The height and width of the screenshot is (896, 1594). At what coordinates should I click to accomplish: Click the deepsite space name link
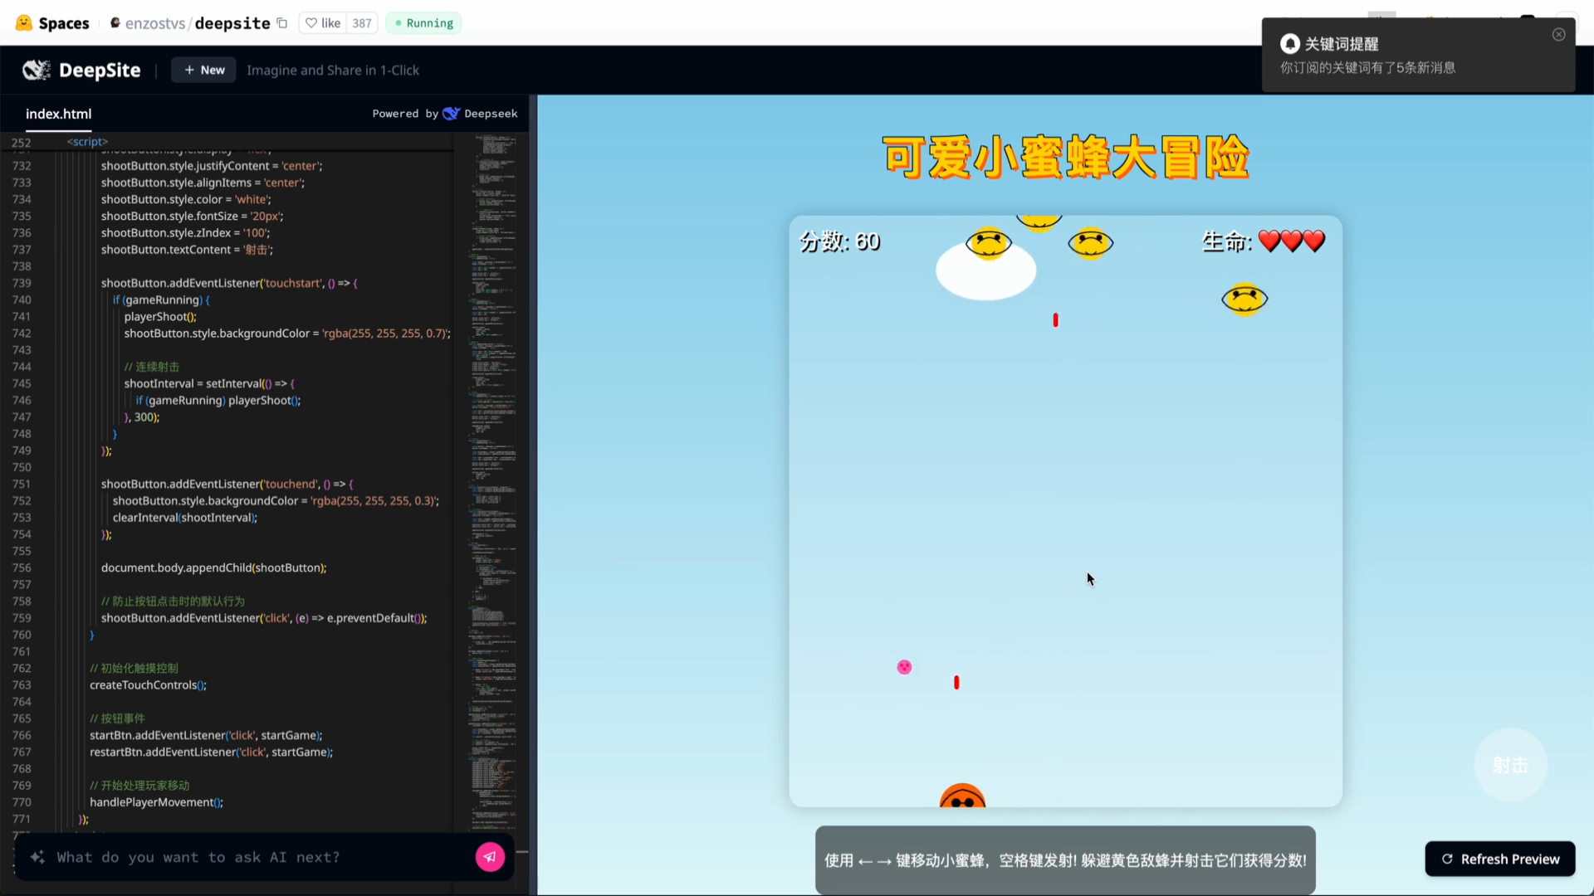[232, 23]
